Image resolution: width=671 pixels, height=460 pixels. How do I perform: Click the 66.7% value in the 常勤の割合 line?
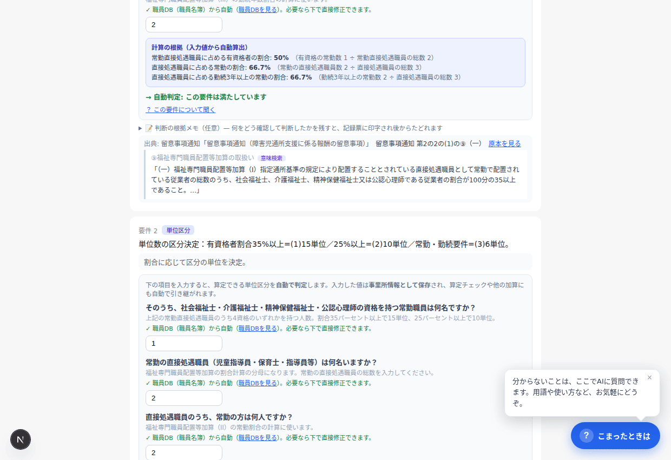[x=260, y=67]
